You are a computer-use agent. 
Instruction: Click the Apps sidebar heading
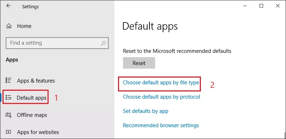pos(12,60)
